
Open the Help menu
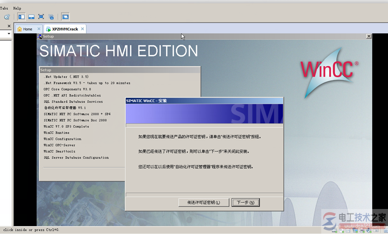point(17,8)
